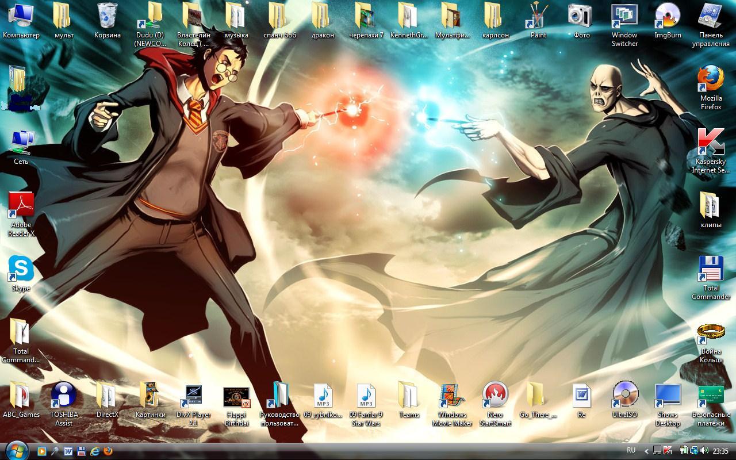Launch the Skype desktop shortcut
This screenshot has height=460, width=736.
(x=21, y=273)
